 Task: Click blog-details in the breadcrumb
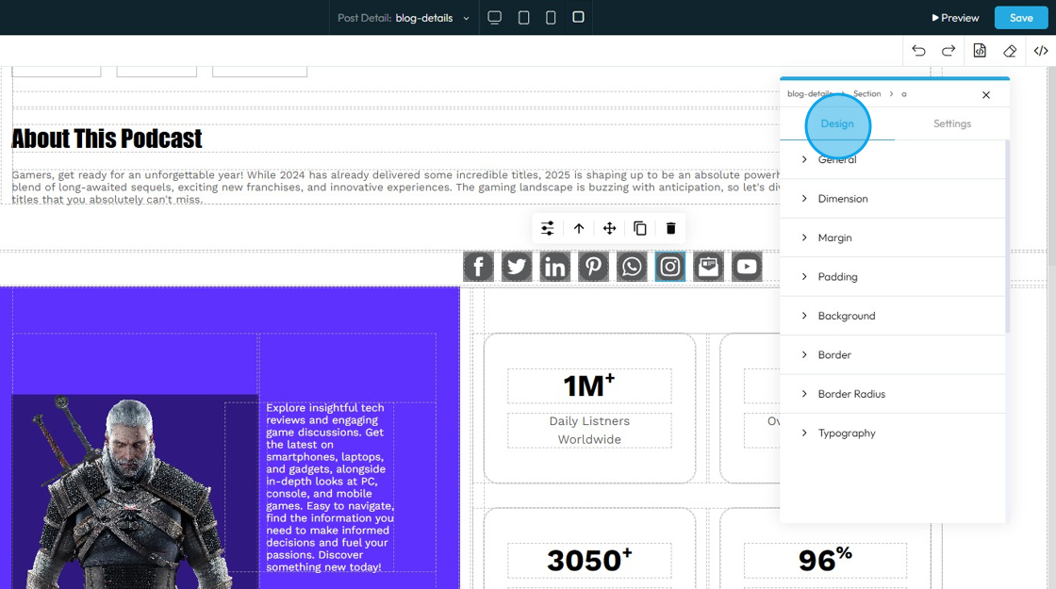pos(810,93)
